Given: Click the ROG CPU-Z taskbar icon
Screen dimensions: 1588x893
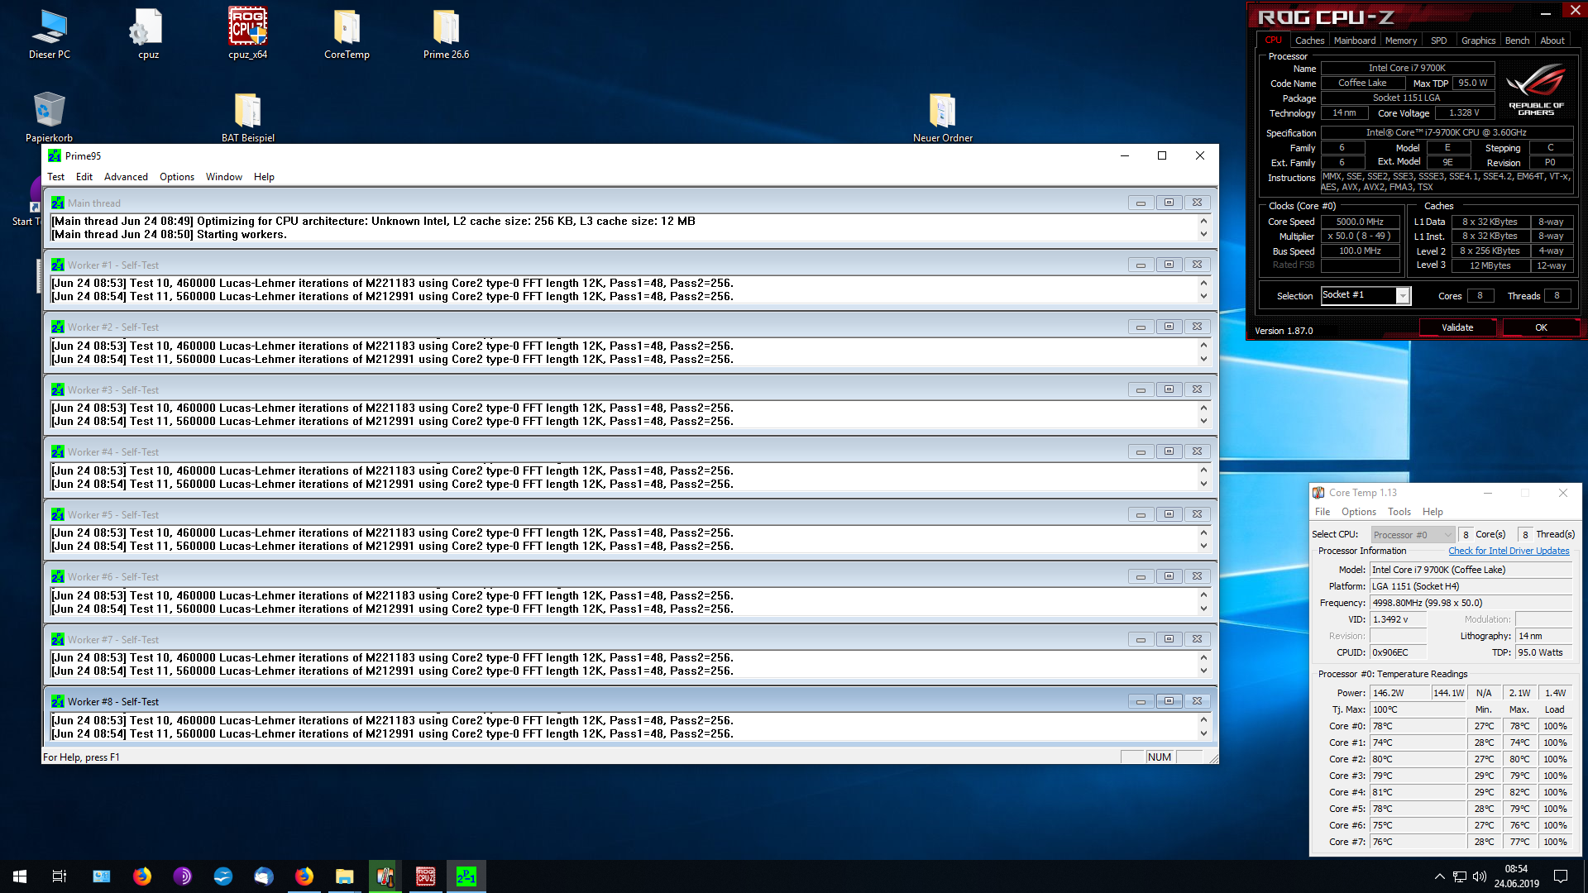Looking at the screenshot, I should click(426, 876).
